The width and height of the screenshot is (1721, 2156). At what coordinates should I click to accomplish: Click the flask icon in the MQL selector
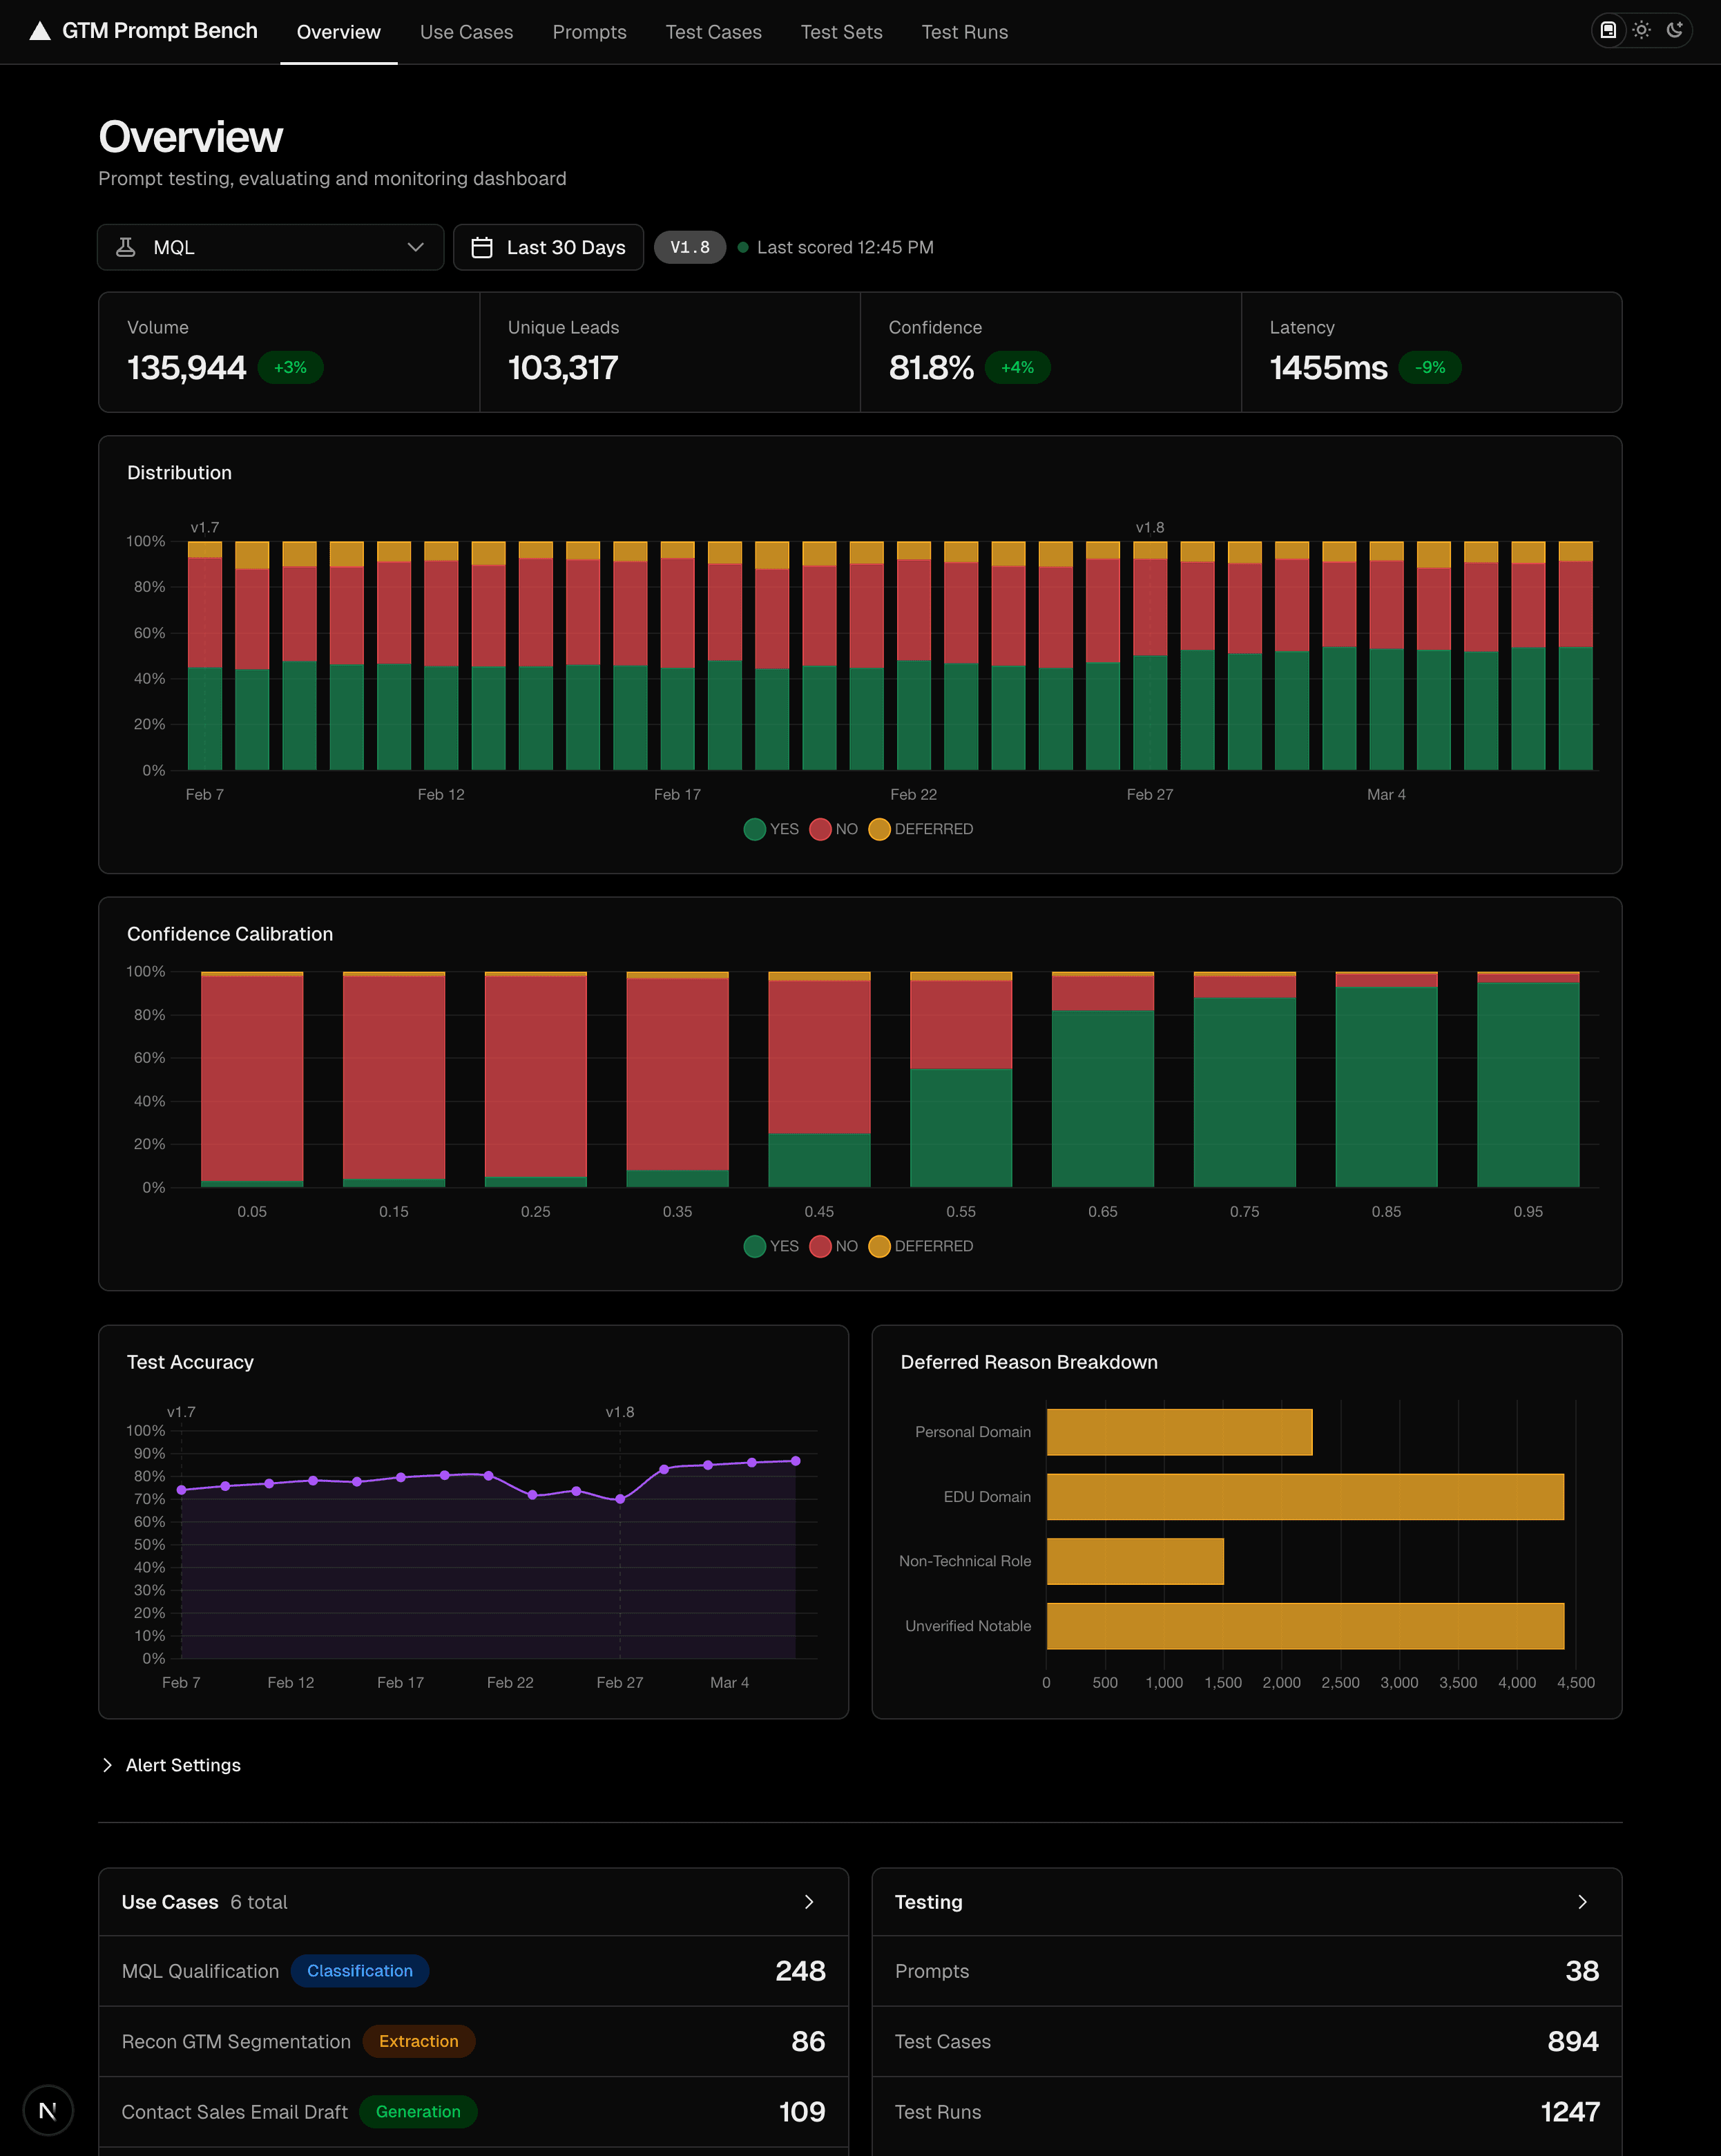pos(126,247)
